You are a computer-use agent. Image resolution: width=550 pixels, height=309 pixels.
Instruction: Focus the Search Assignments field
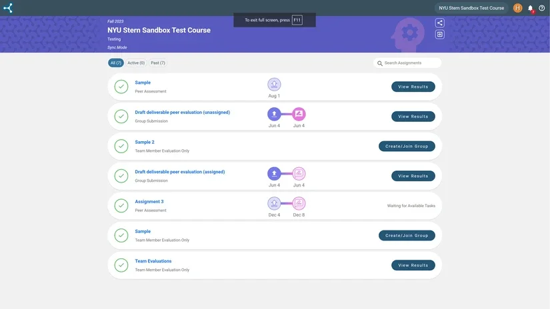tap(407, 63)
